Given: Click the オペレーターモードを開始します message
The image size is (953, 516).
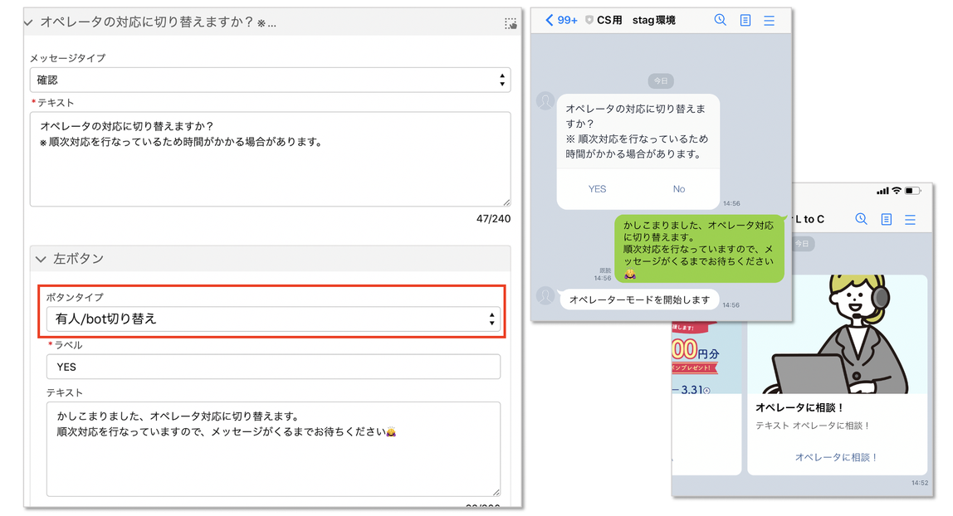Looking at the screenshot, I should click(x=639, y=299).
